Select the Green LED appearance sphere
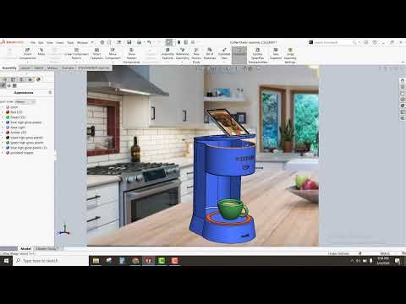 point(8,117)
